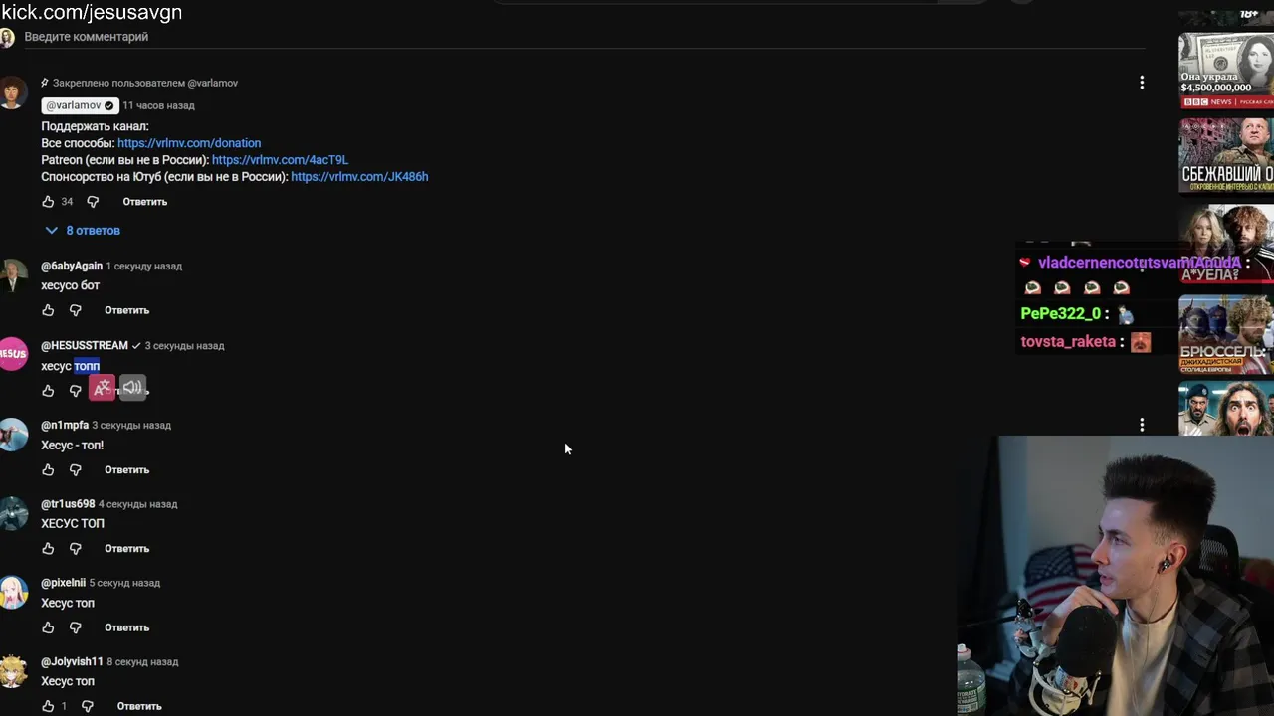Dislike the @tr1us698 comment
This screenshot has height=716, width=1274.
75,548
